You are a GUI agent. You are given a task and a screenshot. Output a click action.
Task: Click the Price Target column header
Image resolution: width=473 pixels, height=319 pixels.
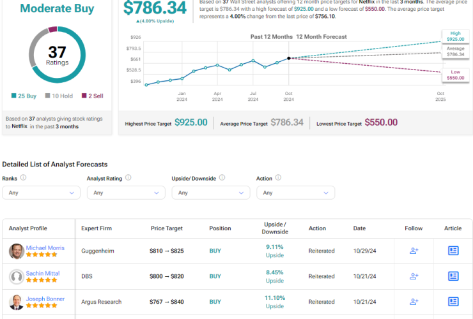tap(167, 228)
